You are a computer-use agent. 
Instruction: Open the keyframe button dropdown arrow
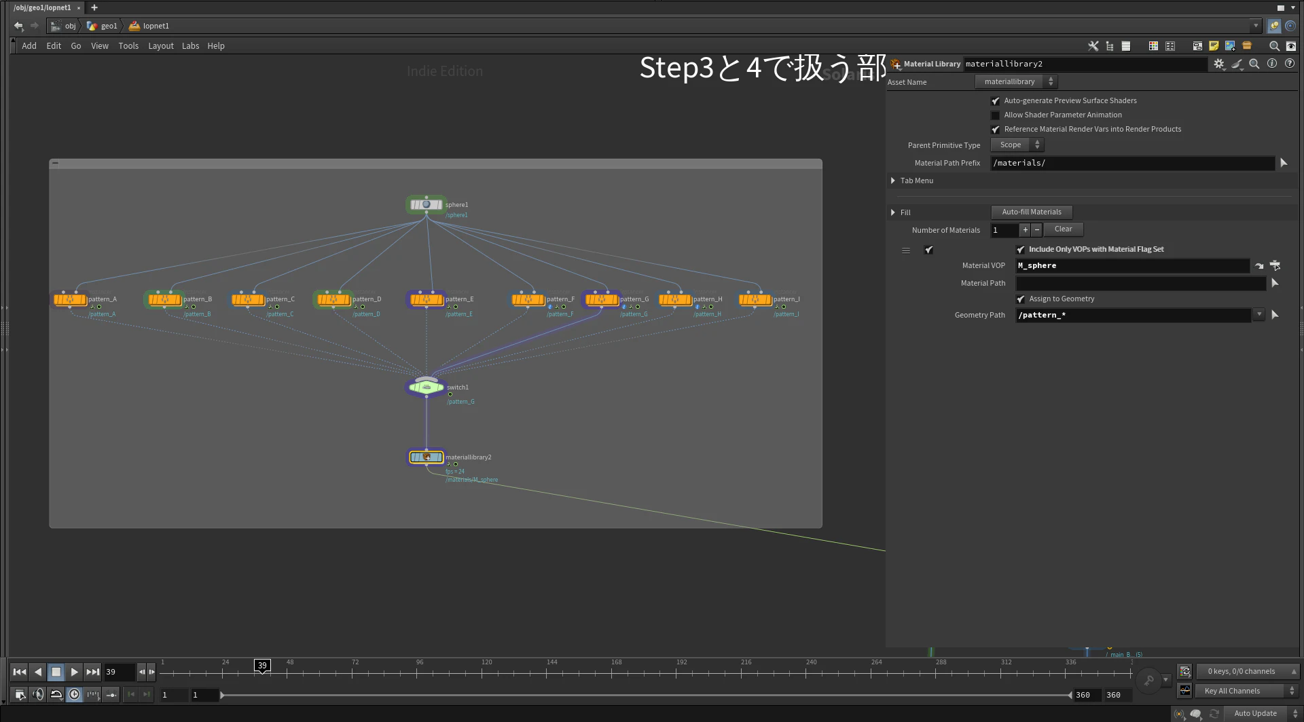click(1165, 679)
